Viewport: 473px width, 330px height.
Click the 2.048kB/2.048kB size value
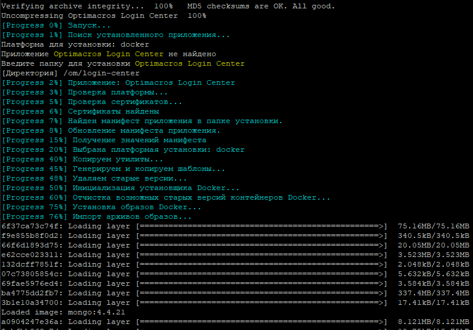(434, 264)
